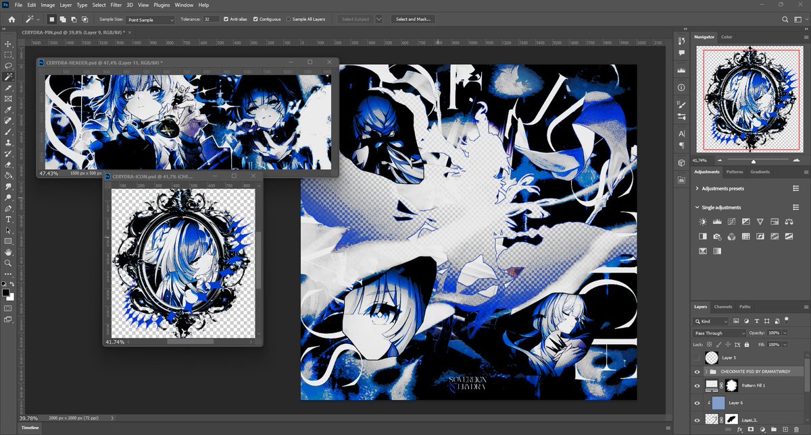
Task: Open the Fill dropdown arrow
Action: click(784, 345)
